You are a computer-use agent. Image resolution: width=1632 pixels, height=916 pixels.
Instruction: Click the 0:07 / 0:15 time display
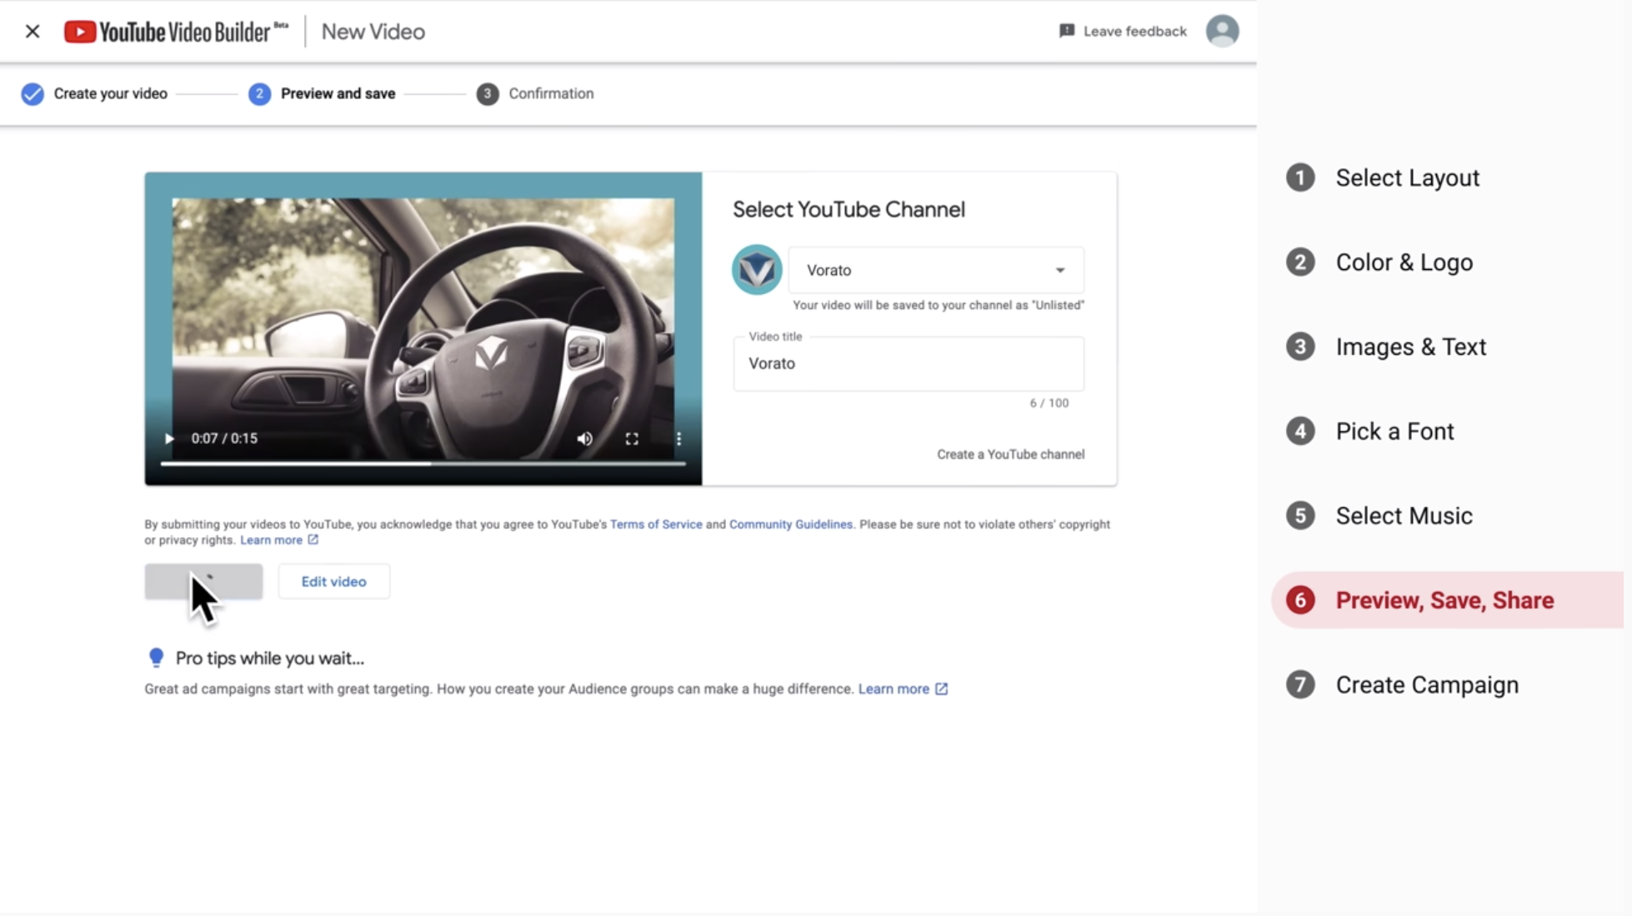tap(224, 438)
